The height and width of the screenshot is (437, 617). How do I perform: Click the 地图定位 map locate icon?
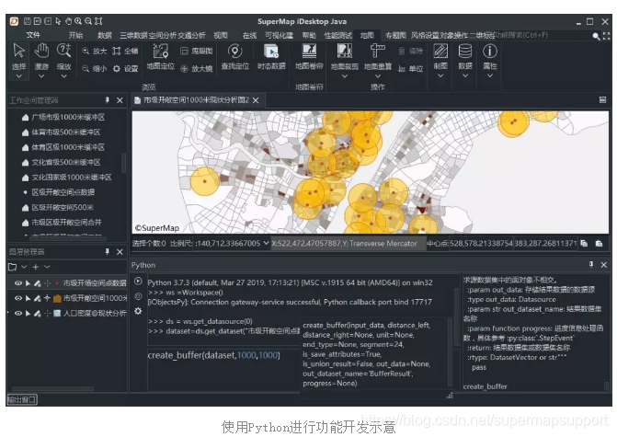(x=161, y=52)
